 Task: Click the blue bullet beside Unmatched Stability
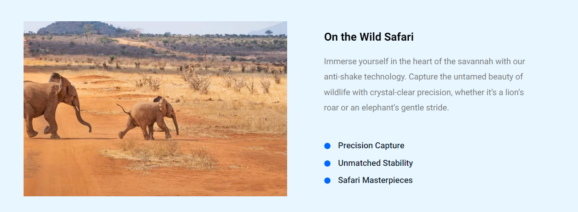click(x=327, y=164)
